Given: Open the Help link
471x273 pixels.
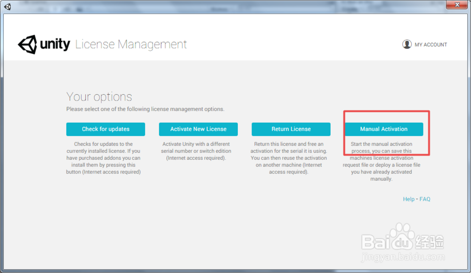Looking at the screenshot, I should click(x=408, y=199).
